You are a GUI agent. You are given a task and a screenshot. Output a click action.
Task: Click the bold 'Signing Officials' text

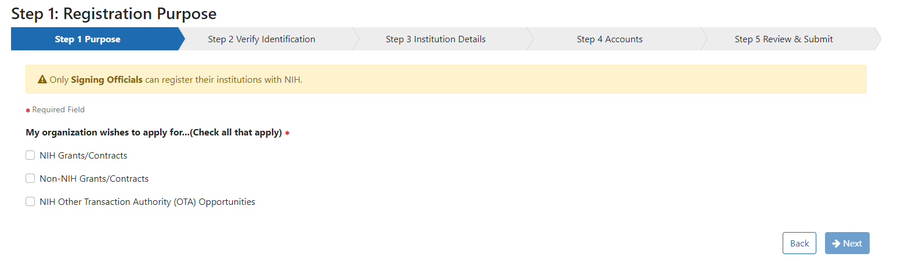pos(107,80)
